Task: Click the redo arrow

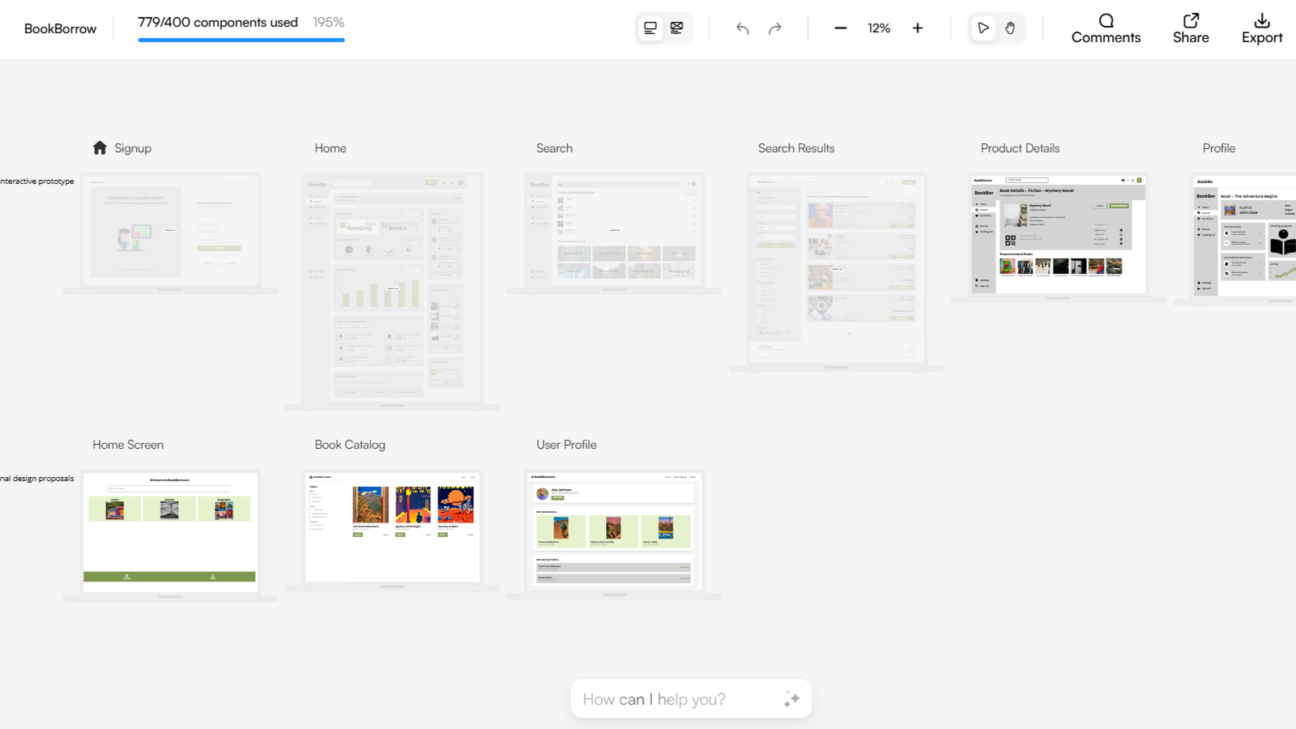Action: [x=775, y=28]
